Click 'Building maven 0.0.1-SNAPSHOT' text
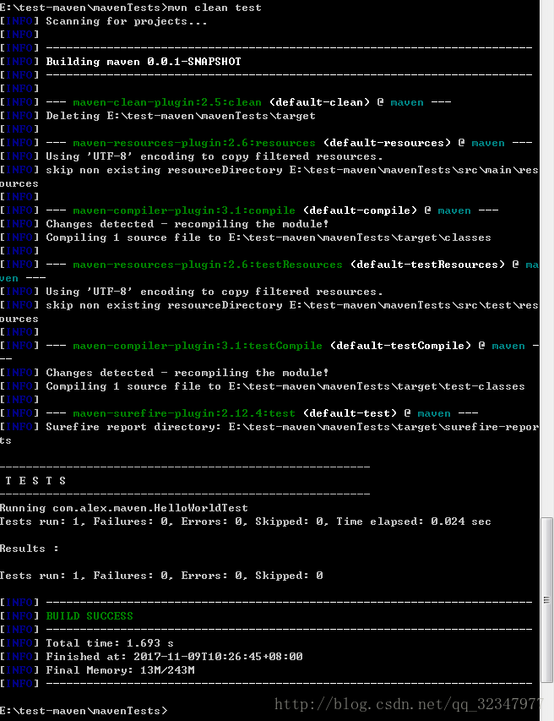Viewport: 554px width, 721px height. 144,62
